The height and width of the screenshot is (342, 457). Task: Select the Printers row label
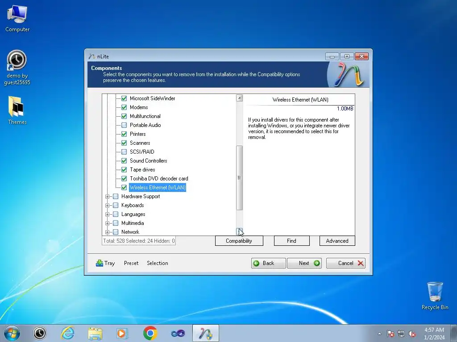click(x=137, y=134)
